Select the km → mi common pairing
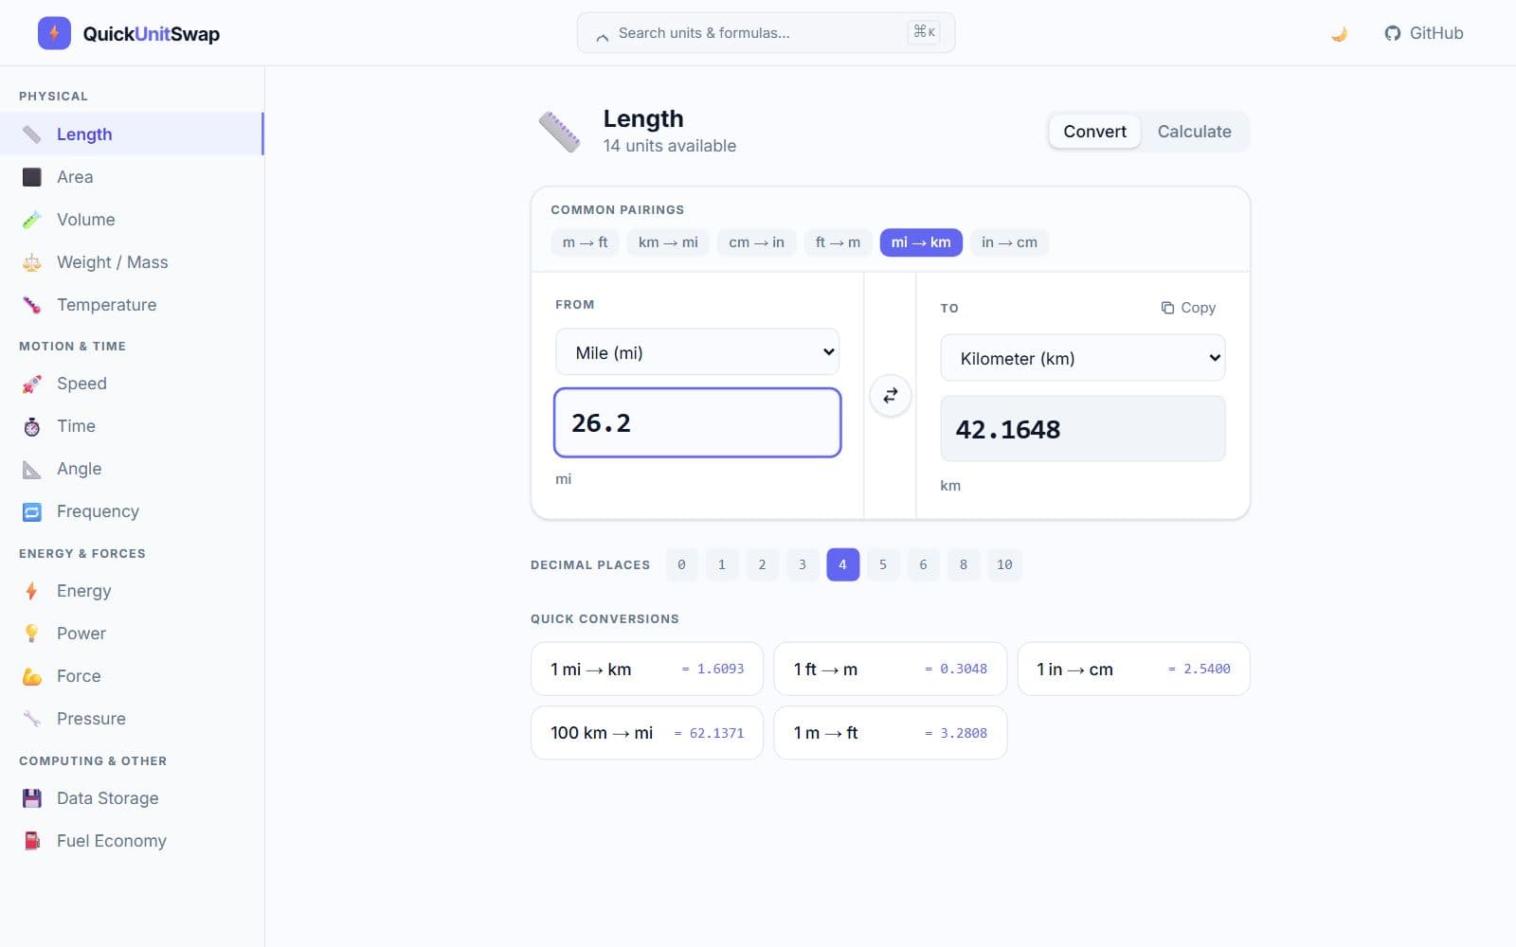This screenshot has width=1516, height=947. 668,242
